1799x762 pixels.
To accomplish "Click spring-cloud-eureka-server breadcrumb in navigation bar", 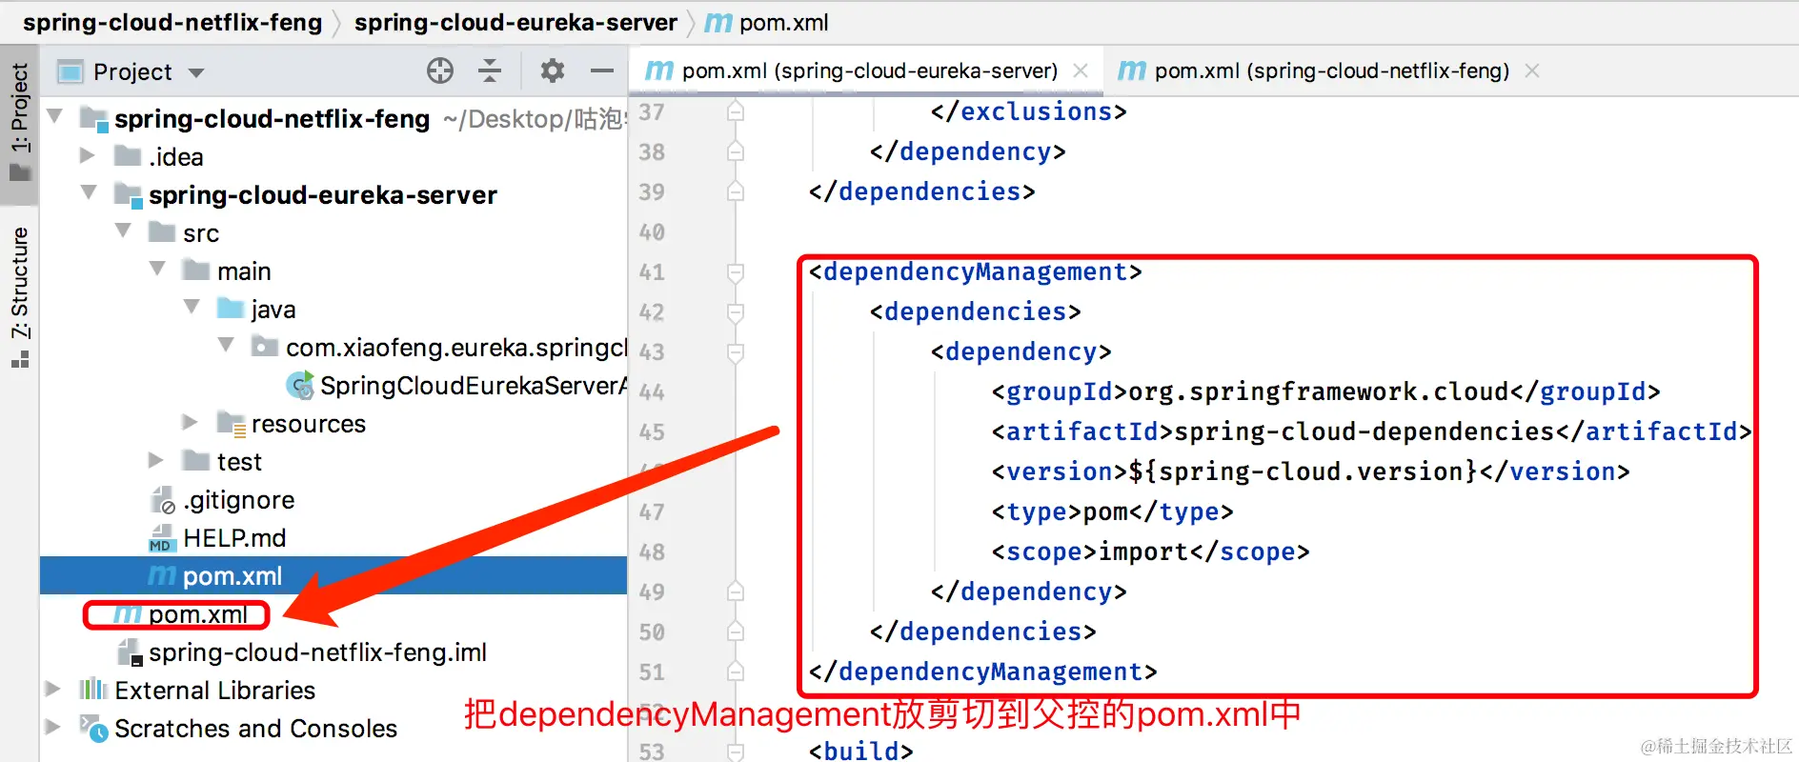I will pyautogui.click(x=515, y=22).
